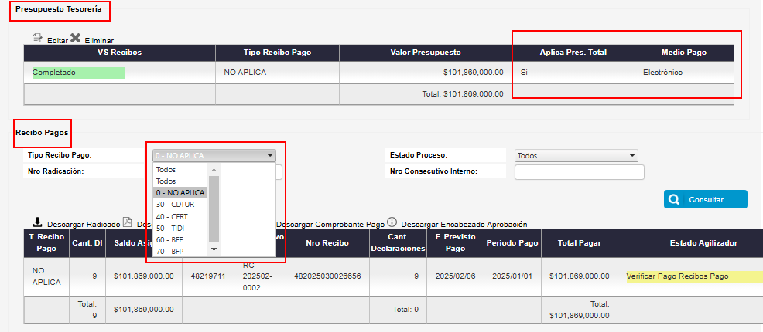Click Descargar Encabezado Aprobación link
Viewport: 763px width, 332px height.
464,224
